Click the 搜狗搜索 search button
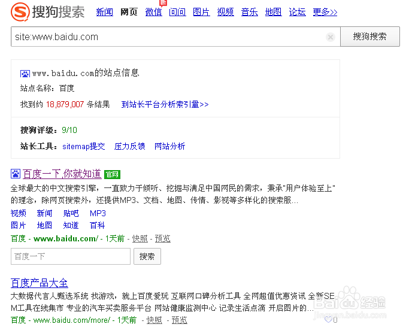This screenshot has height=330, width=409. coord(370,37)
